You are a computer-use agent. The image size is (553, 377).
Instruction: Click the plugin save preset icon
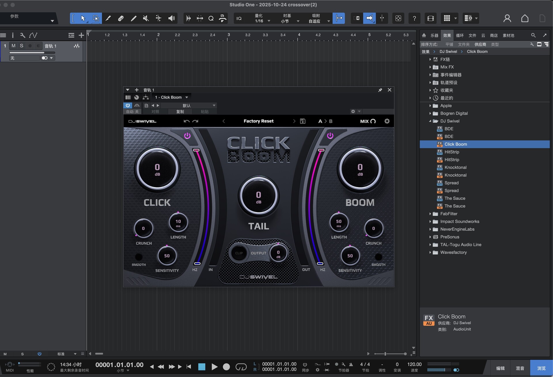(303, 121)
